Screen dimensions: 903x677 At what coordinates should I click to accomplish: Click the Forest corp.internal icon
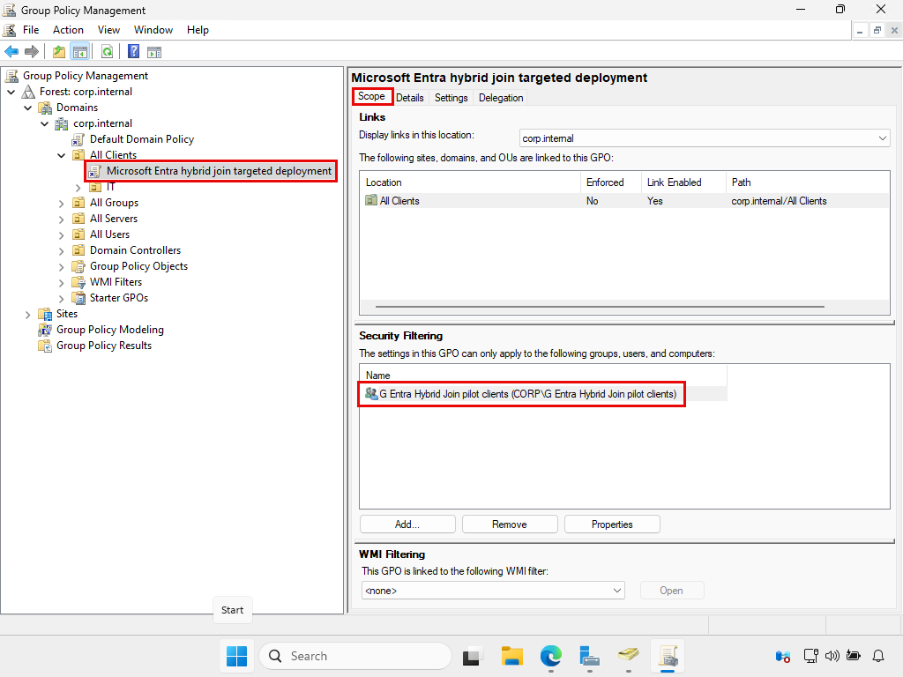coord(28,92)
